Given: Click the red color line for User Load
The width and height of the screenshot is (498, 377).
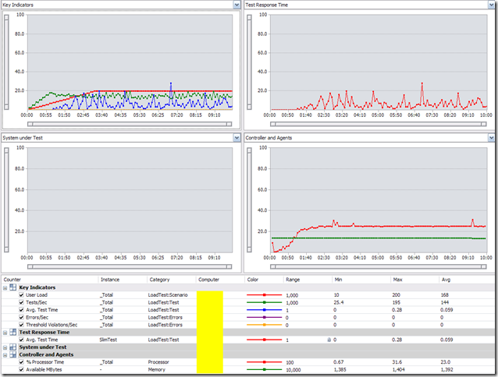Looking at the screenshot, I should [265, 295].
